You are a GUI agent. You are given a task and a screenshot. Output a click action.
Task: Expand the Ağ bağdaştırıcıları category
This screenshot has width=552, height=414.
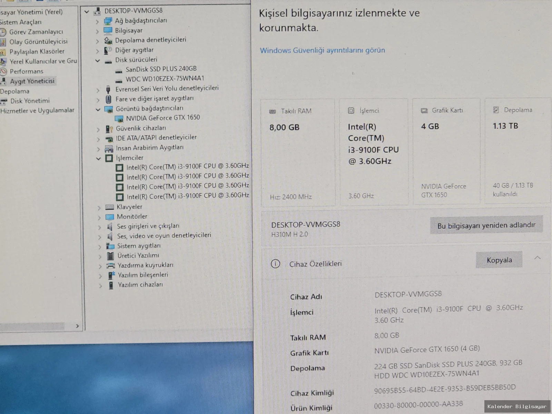pyautogui.click(x=97, y=22)
